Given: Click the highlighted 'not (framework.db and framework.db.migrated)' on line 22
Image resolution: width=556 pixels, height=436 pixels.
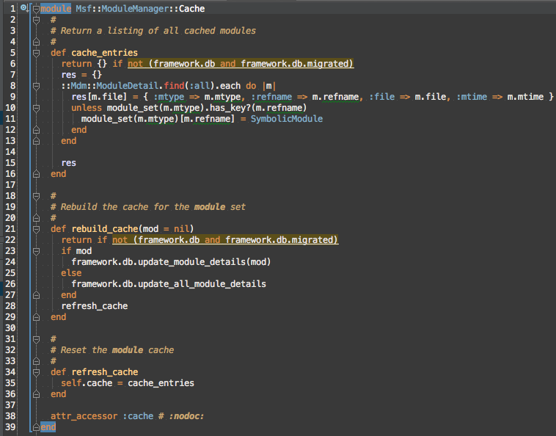Looking at the screenshot, I should 225,239.
